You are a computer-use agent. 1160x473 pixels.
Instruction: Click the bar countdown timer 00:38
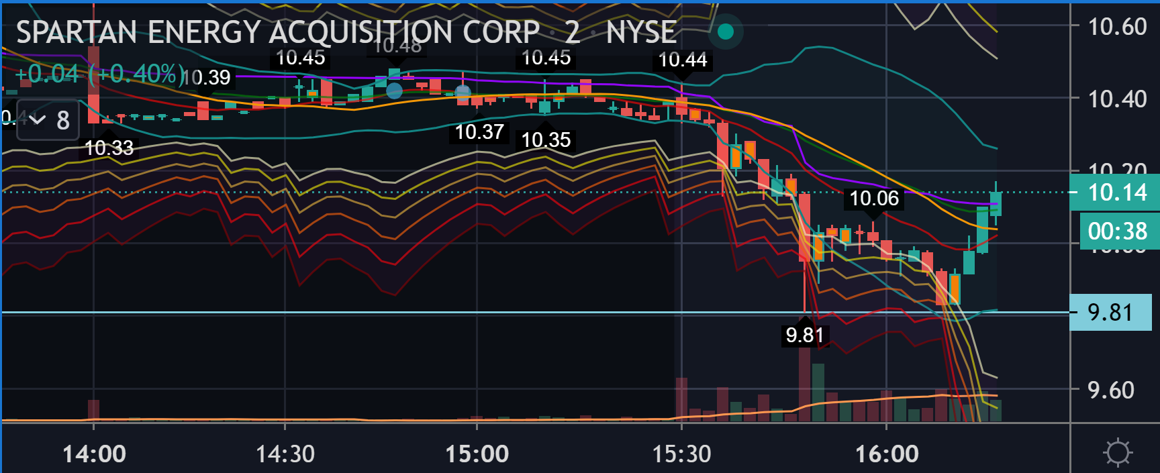pyautogui.click(x=1118, y=231)
